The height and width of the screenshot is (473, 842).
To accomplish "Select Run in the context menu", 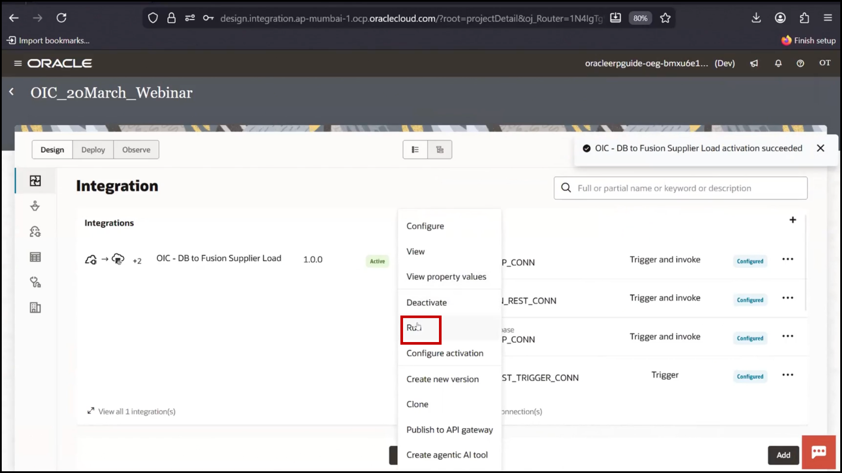I will click(x=450, y=328).
